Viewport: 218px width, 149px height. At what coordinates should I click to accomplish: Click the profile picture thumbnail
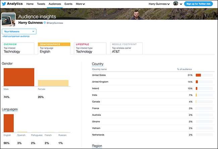coord(8,19)
